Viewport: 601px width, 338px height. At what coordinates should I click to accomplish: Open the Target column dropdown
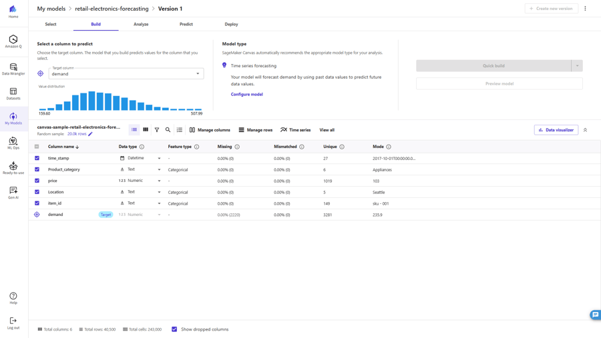pyautogui.click(x=198, y=73)
